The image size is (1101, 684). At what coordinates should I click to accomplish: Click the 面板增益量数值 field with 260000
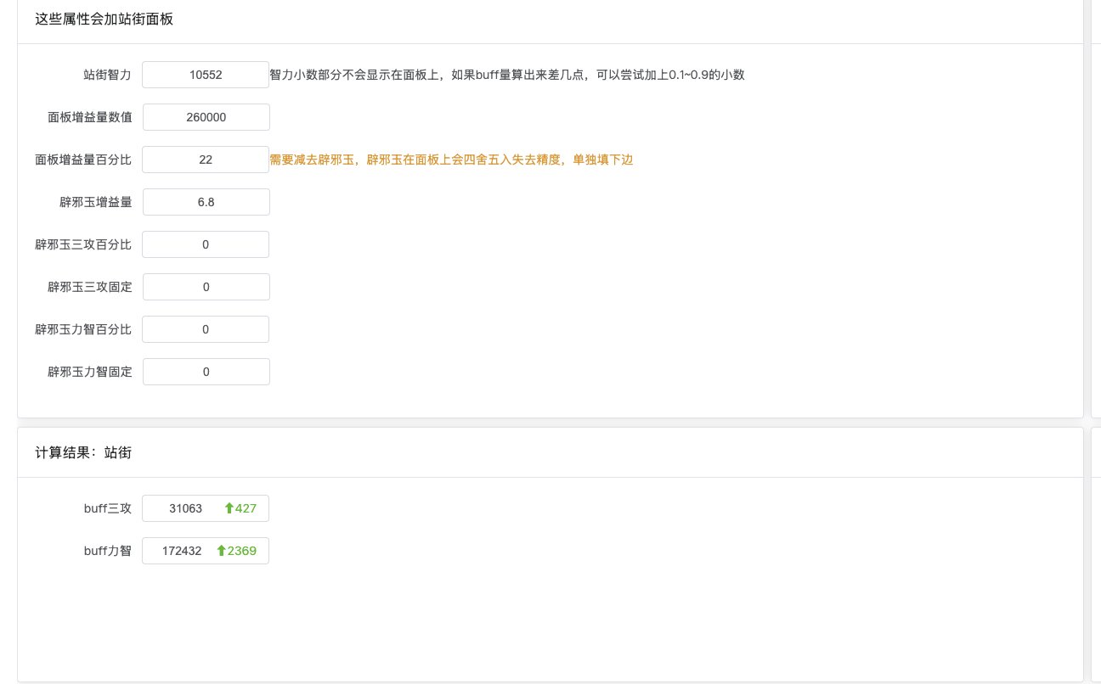206,117
